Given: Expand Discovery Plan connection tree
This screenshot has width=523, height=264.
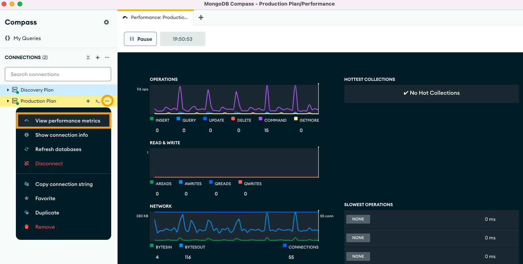Looking at the screenshot, I should coord(8,90).
